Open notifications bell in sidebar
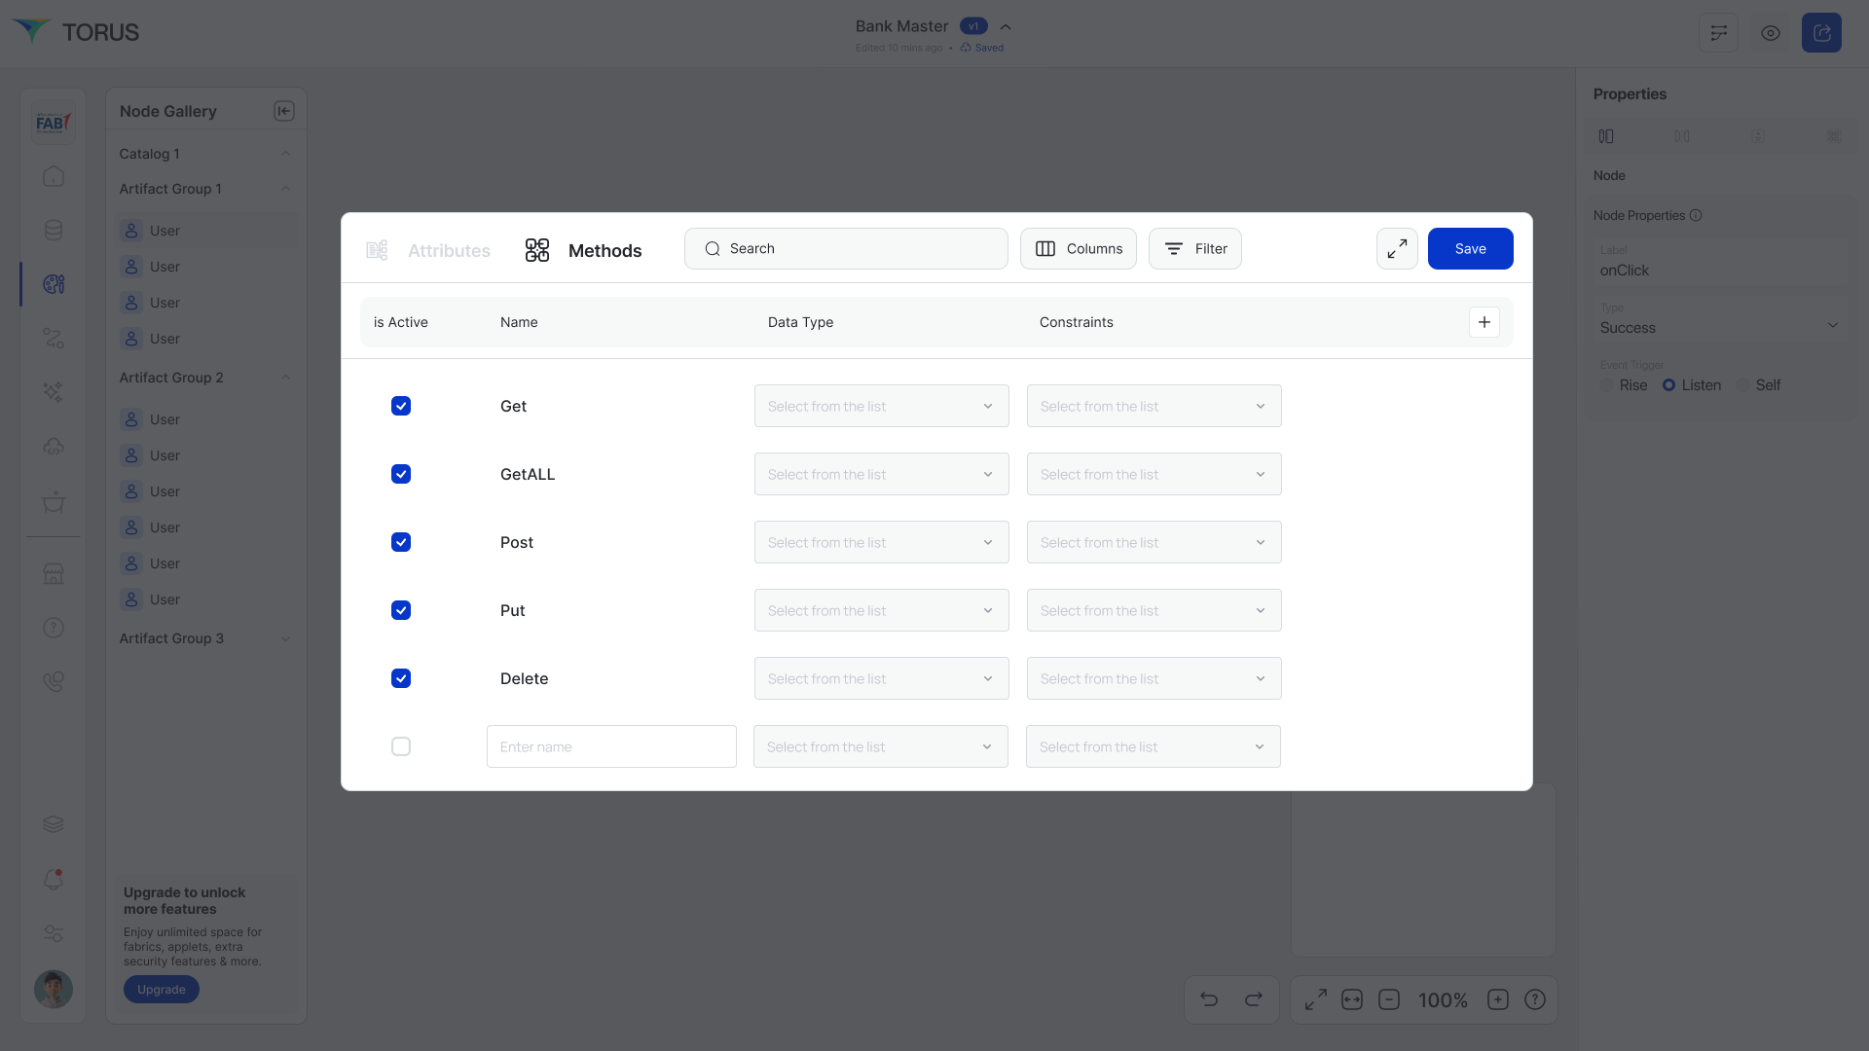This screenshot has height=1051, width=1869. pyautogui.click(x=54, y=880)
